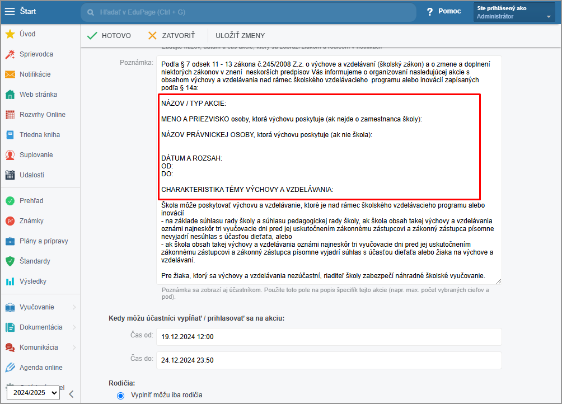Open the hamburger Štart menu icon
This screenshot has height=404, width=562.
(10, 11)
